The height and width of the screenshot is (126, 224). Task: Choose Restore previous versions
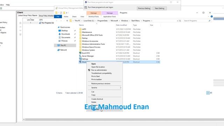101,84
